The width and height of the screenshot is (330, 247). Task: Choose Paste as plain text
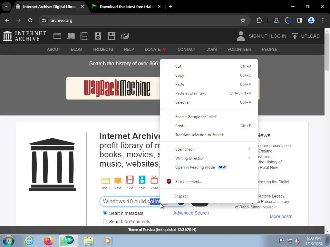209,93
